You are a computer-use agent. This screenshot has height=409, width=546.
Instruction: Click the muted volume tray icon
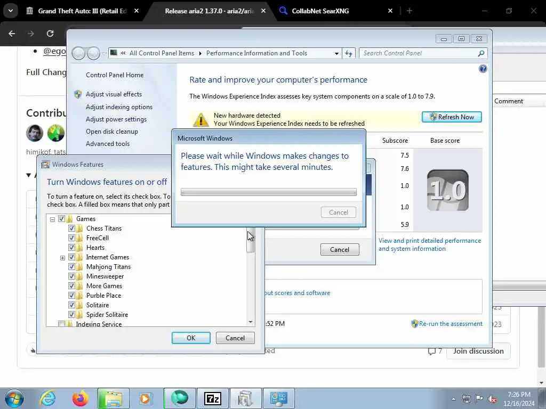click(492, 399)
